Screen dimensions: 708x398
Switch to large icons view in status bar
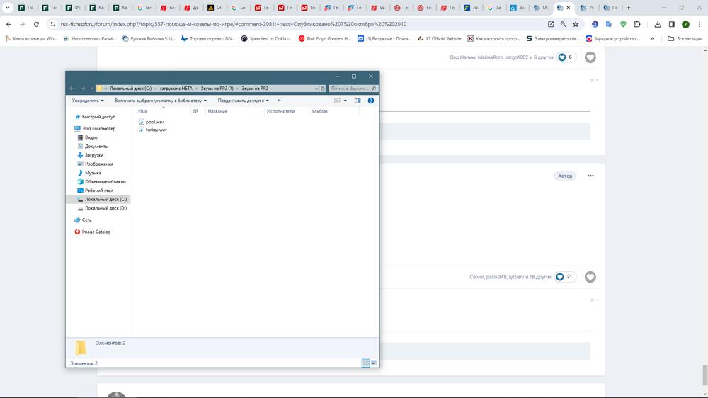[x=374, y=363]
